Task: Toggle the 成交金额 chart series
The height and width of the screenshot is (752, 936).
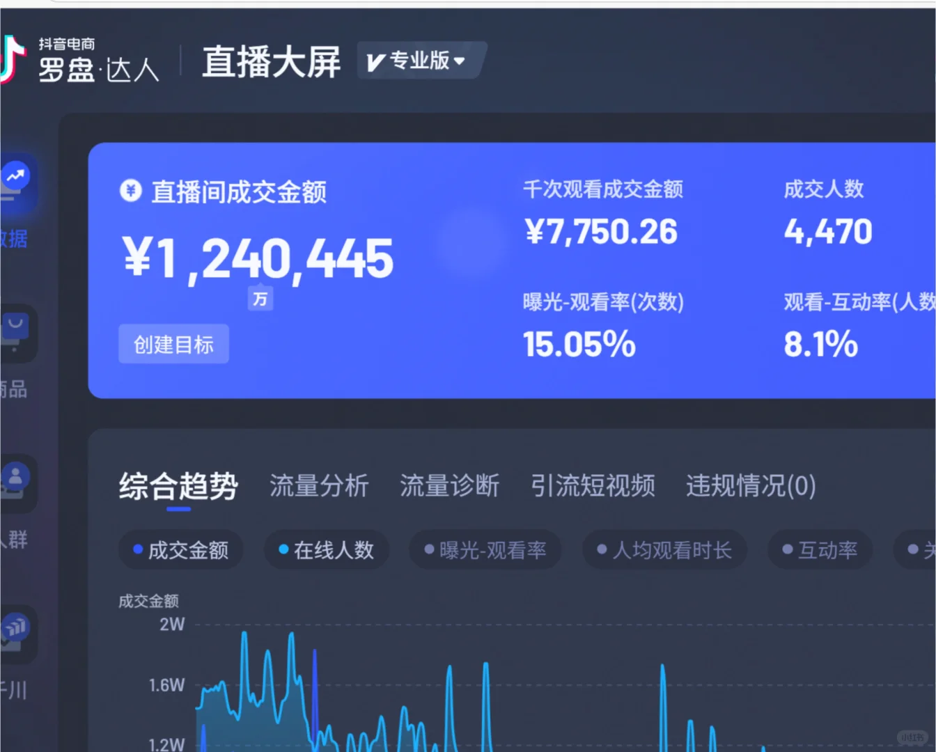Action: click(x=181, y=550)
